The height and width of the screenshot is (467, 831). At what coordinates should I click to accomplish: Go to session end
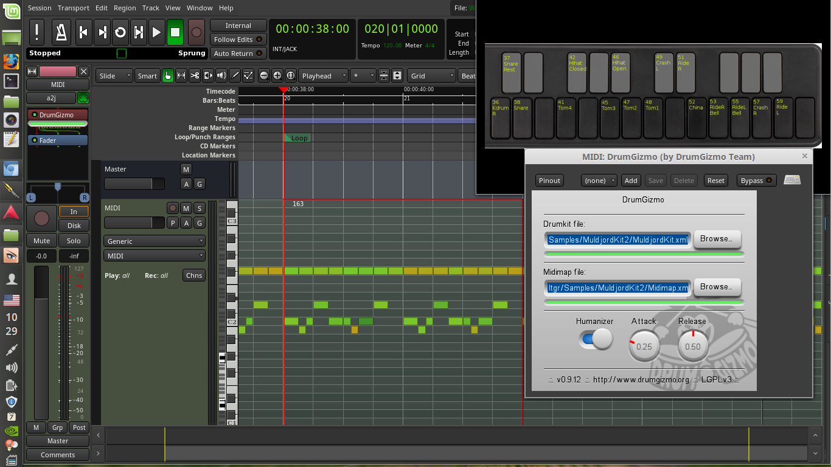(x=102, y=32)
